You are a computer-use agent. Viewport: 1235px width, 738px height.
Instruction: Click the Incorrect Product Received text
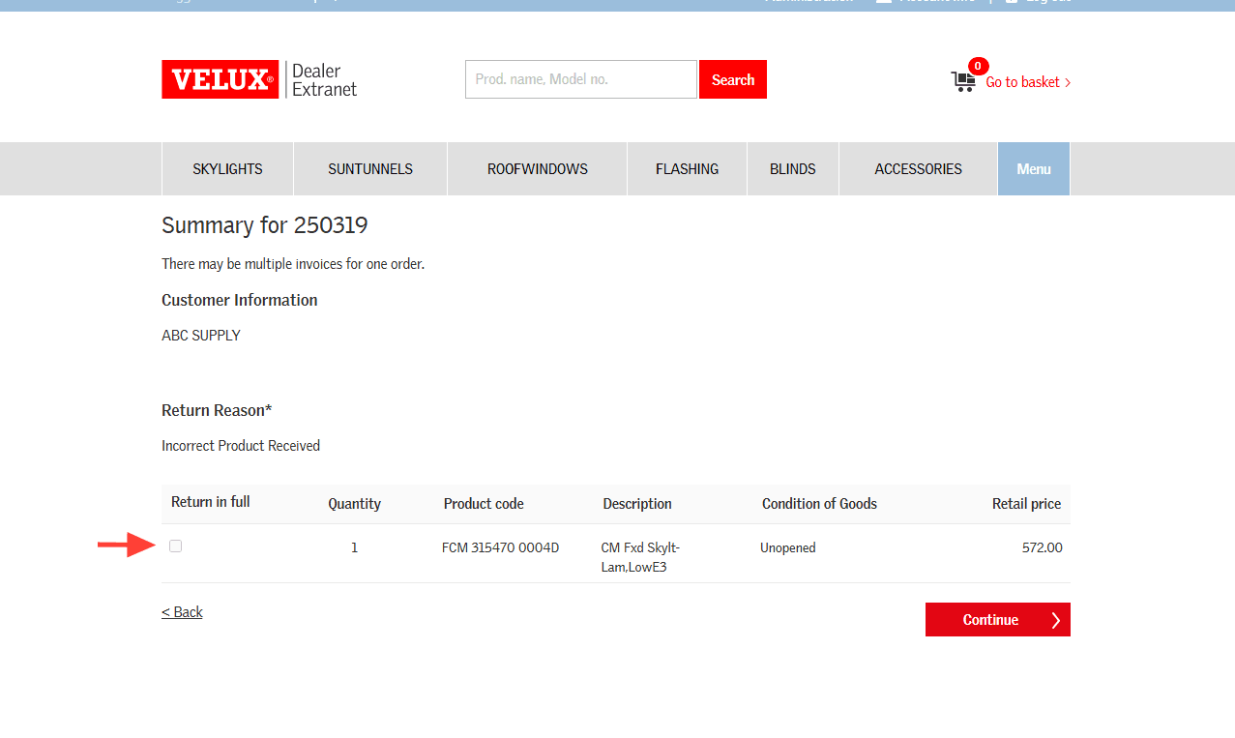[x=241, y=446]
